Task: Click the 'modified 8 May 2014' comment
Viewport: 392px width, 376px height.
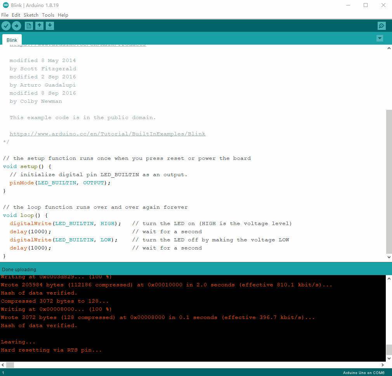Action: click(x=43, y=61)
